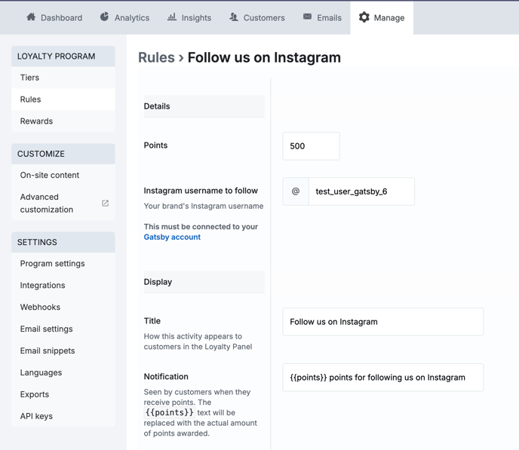Click the SETTINGS section header
The width and height of the screenshot is (519, 450).
click(x=63, y=243)
